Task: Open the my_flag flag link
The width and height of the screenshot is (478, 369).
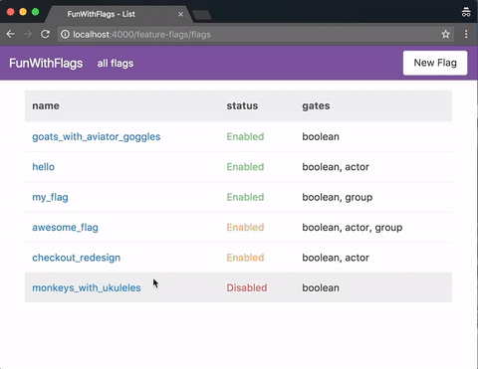Action: point(50,197)
